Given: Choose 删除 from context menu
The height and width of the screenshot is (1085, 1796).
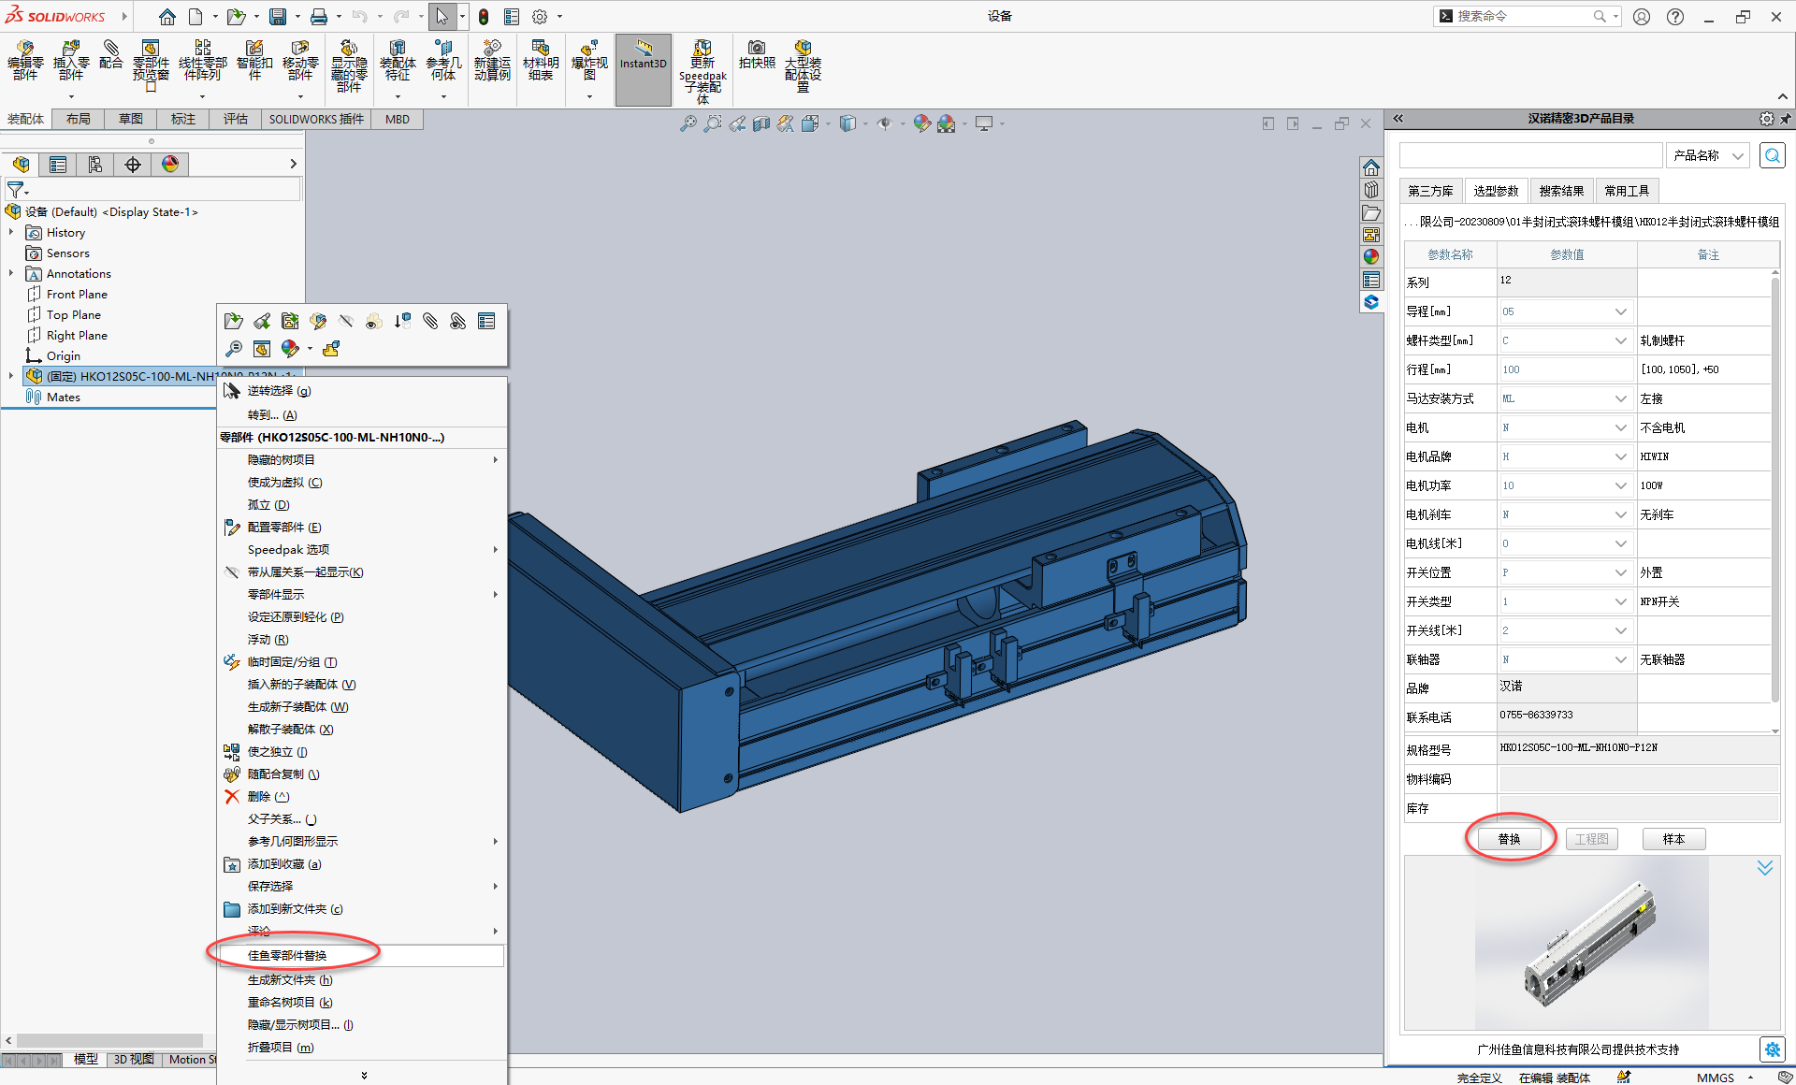Looking at the screenshot, I should [x=362, y=797].
